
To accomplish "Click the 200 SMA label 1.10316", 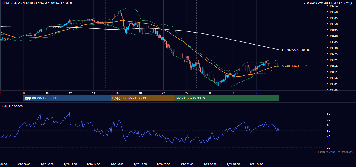I will pos(295,50).
